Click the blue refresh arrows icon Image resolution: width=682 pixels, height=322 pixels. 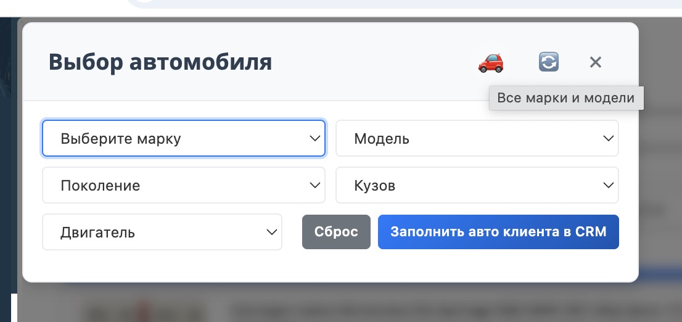click(x=548, y=62)
